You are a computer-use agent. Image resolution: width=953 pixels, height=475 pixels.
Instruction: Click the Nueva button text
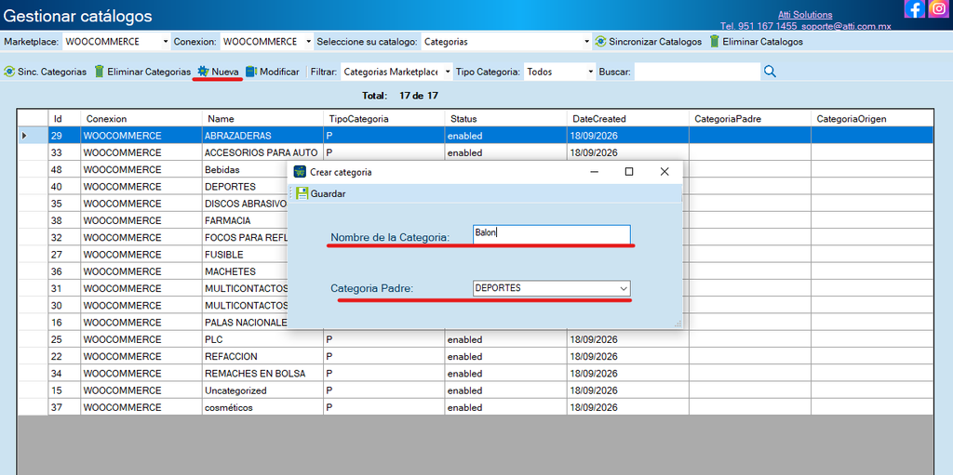click(225, 72)
